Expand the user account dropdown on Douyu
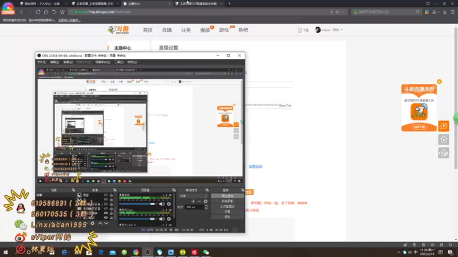This screenshot has height=257, width=458. (342, 30)
